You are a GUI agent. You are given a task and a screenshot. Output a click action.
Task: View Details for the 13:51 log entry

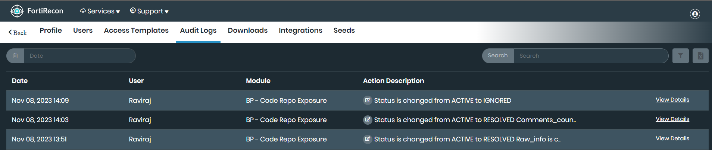tap(672, 138)
